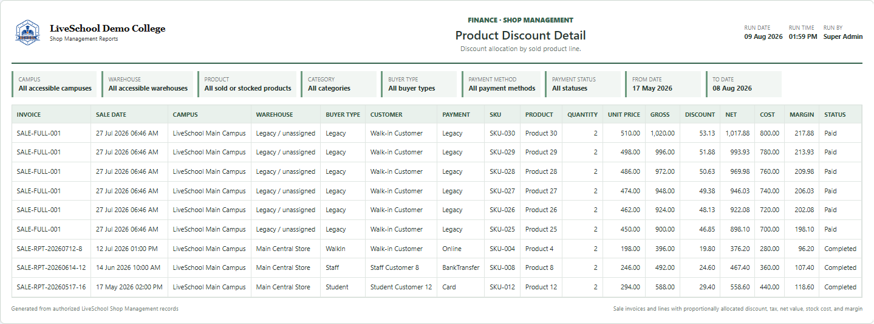The image size is (874, 324).
Task: Click net amount 1,017.88
Action: pyautogui.click(x=737, y=133)
